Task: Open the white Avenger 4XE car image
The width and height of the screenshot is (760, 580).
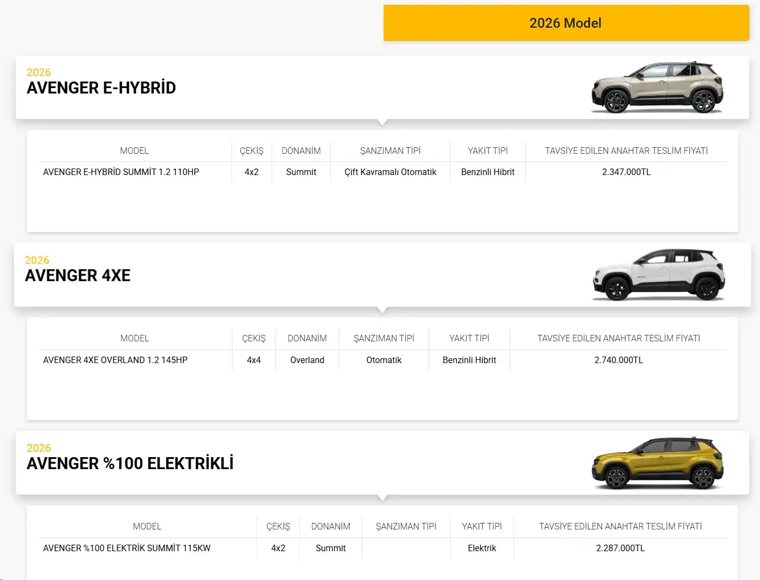Action: click(x=658, y=275)
